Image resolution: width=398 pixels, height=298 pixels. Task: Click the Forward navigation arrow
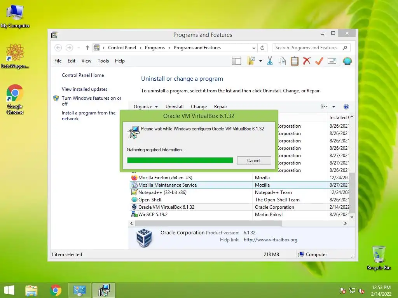pyautogui.click(x=69, y=48)
